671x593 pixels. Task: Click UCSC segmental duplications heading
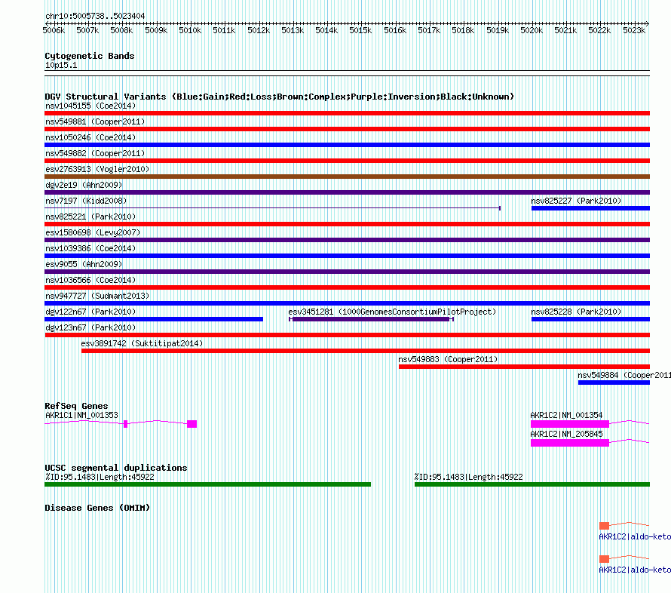coord(115,468)
